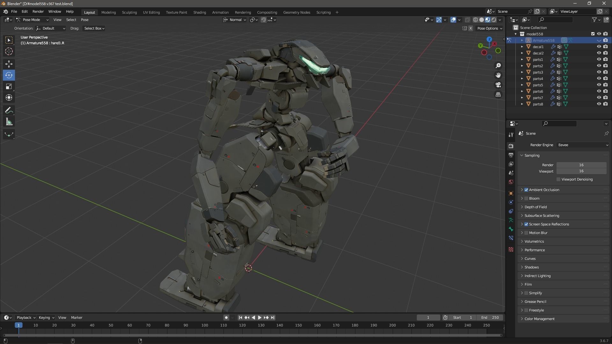Adjust the Render samples field
Viewport: 612px width, 344px height.
(x=581, y=165)
